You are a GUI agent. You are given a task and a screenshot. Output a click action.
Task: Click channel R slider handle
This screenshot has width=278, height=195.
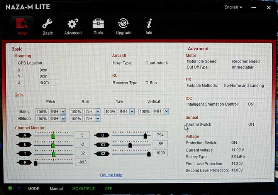click(36, 163)
